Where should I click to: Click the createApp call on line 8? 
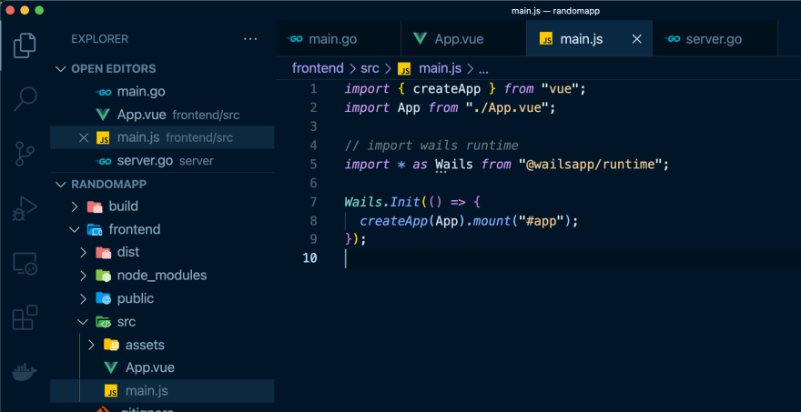pos(393,221)
